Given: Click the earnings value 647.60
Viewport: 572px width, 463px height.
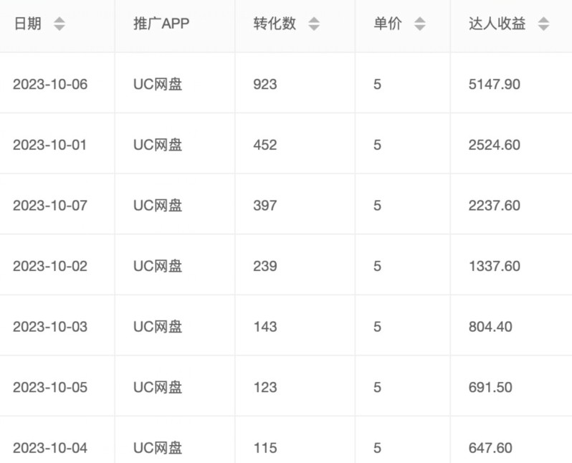Looking at the screenshot, I should pyautogui.click(x=490, y=448).
